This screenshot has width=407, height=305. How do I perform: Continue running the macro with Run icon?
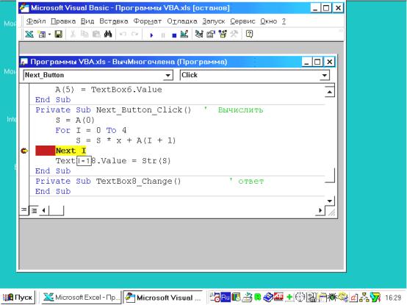[151, 35]
